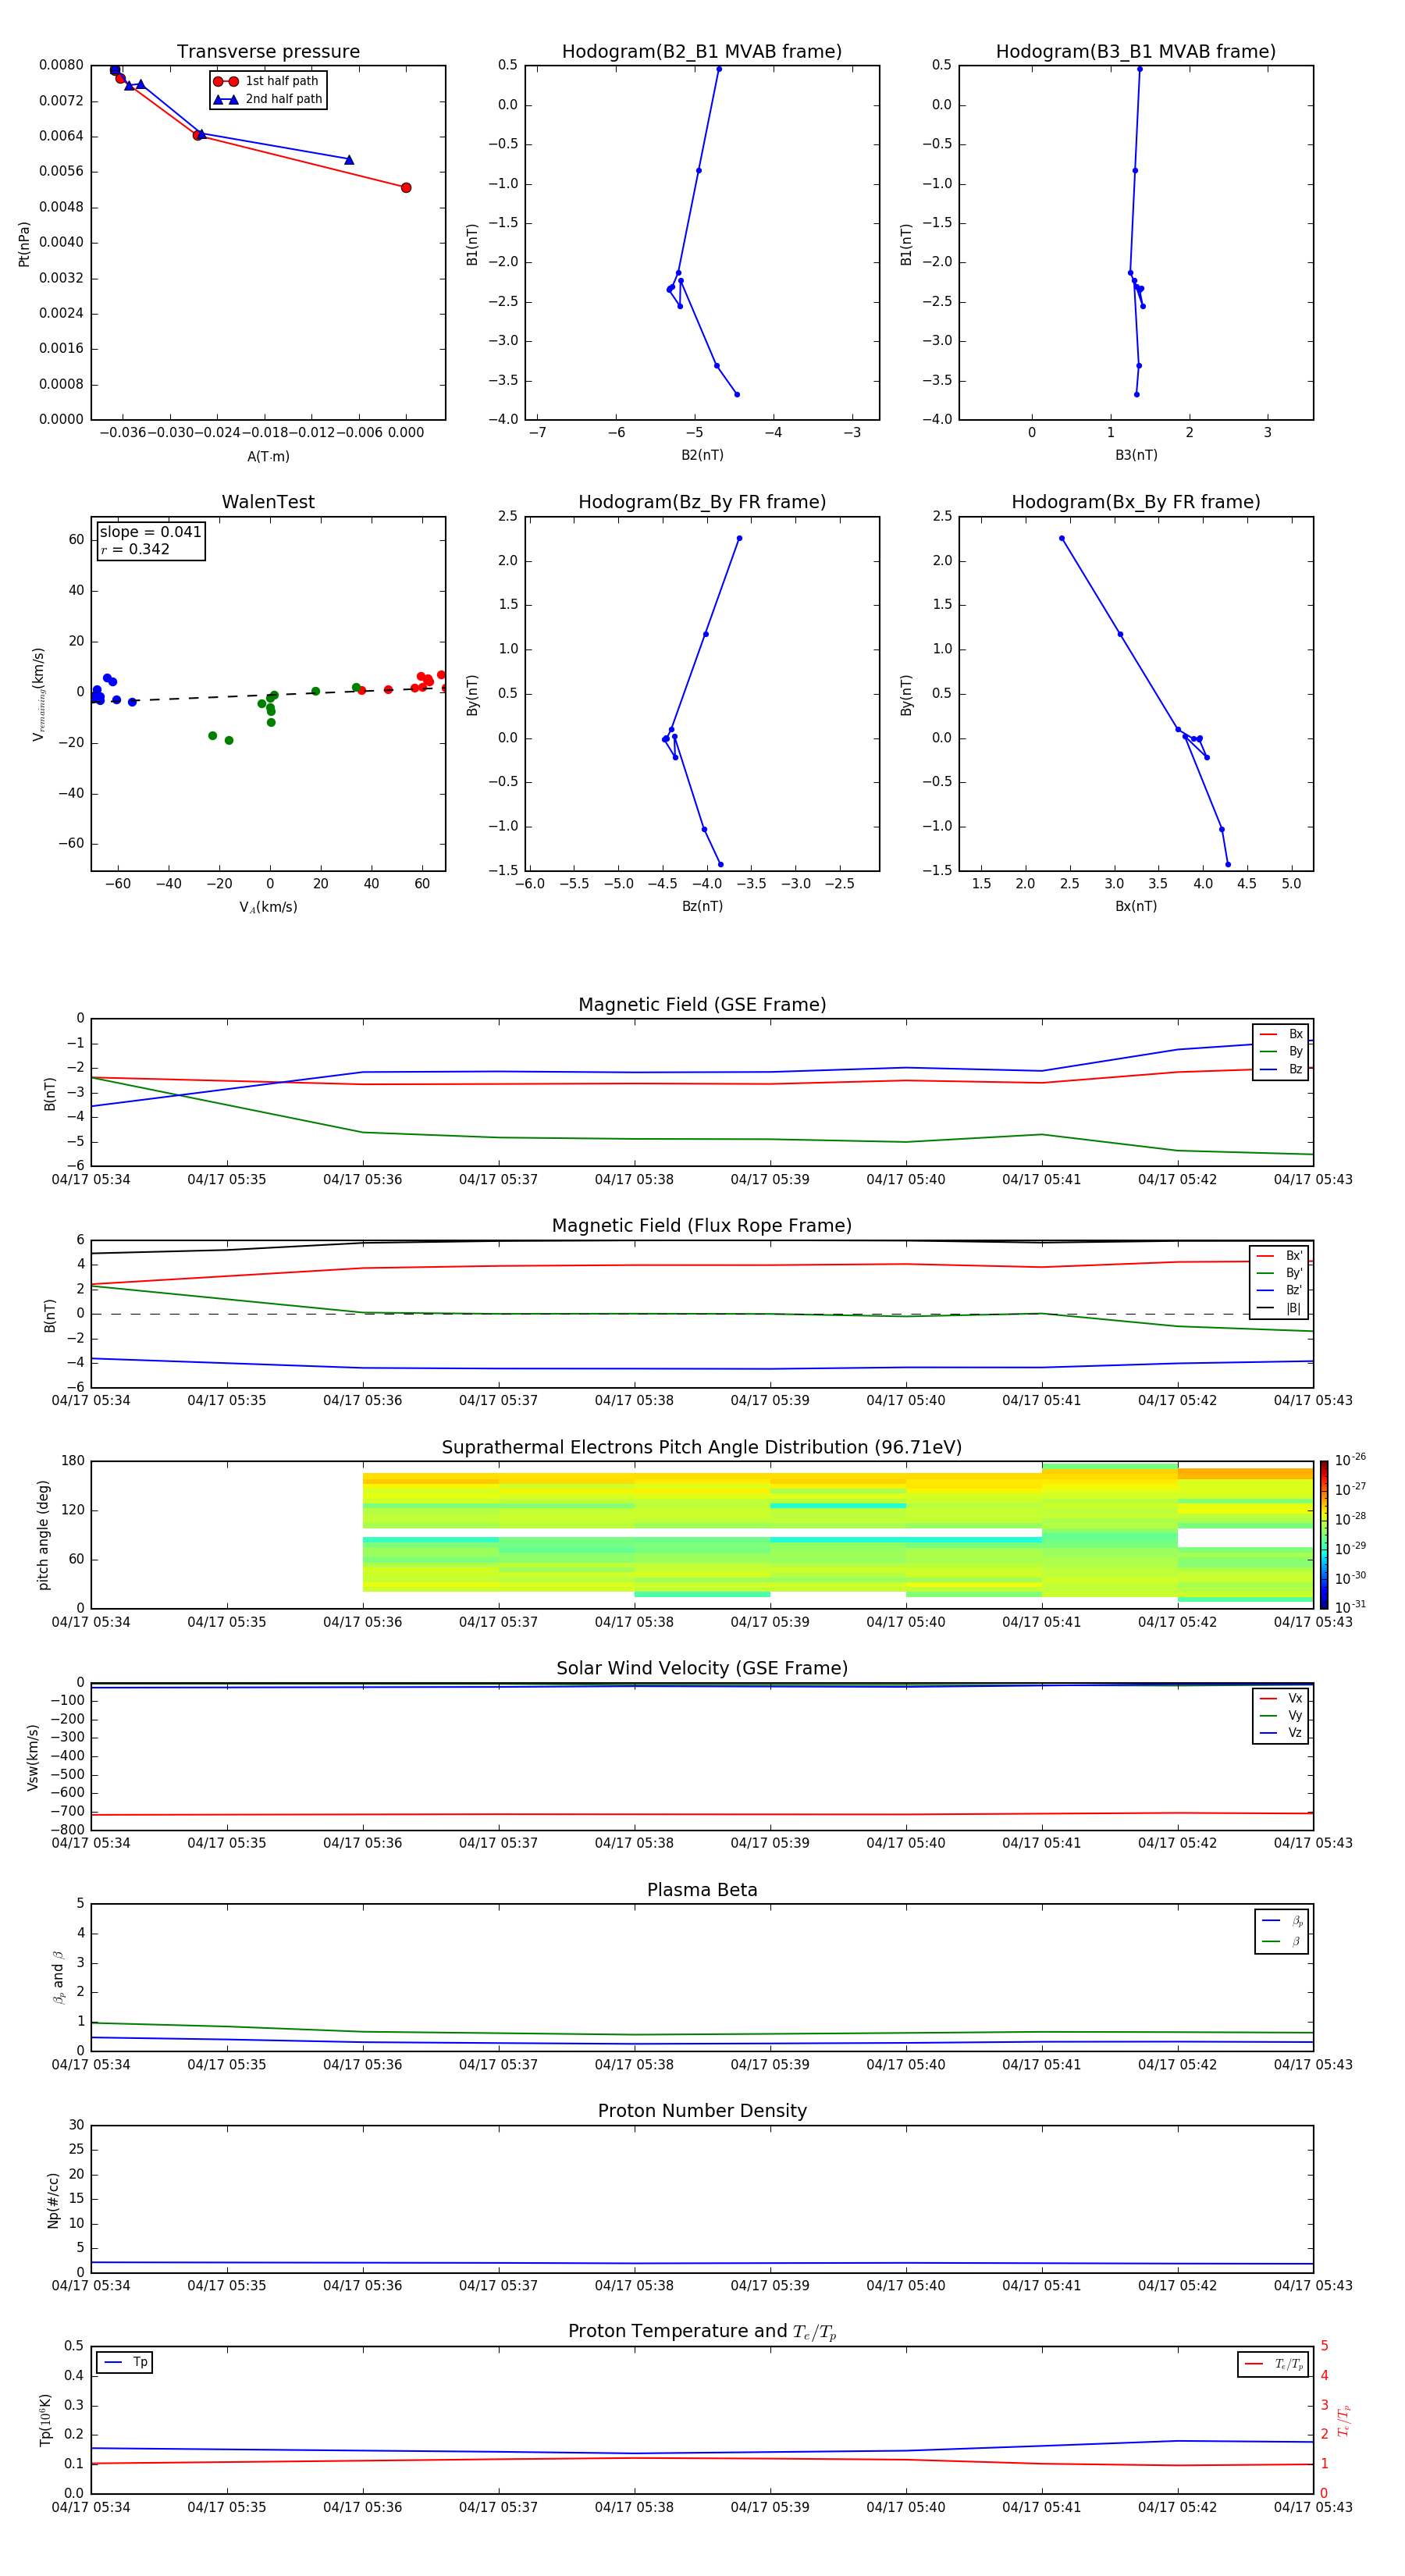The height and width of the screenshot is (2576, 1405).
Task: Select the Suprathermal Electrons Pitch Angle title
Action: [701, 1447]
